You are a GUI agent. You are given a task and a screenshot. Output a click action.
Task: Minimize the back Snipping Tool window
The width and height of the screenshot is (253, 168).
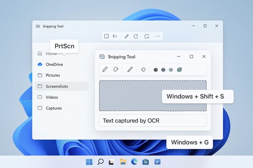(x=193, y=26)
